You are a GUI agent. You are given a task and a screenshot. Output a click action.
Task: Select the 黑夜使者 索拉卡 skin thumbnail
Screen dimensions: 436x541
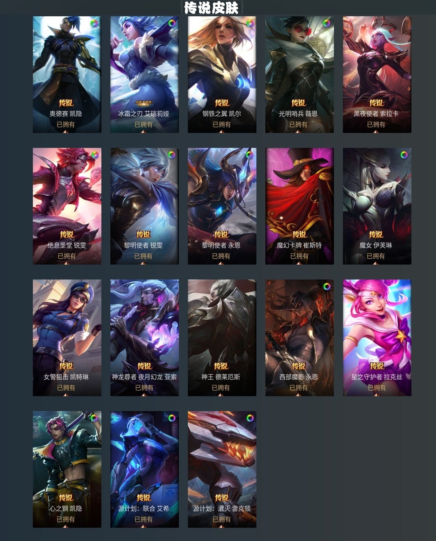(x=377, y=74)
